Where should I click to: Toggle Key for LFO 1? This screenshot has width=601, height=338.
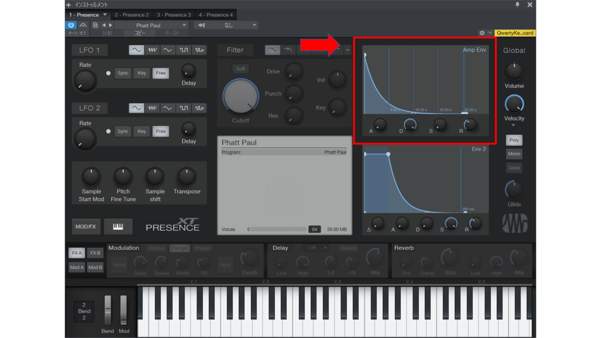pyautogui.click(x=142, y=73)
